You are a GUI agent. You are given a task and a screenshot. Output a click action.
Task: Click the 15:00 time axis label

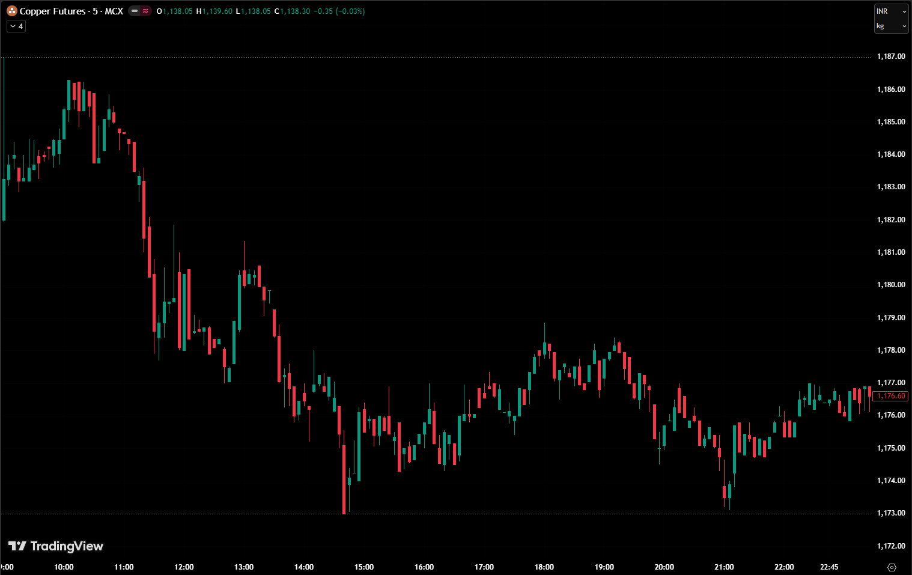click(364, 567)
